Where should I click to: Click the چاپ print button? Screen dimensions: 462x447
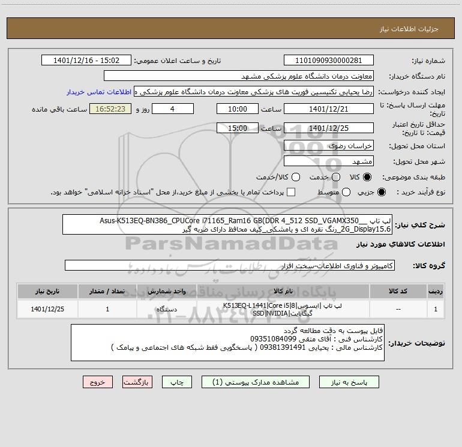[x=177, y=382]
